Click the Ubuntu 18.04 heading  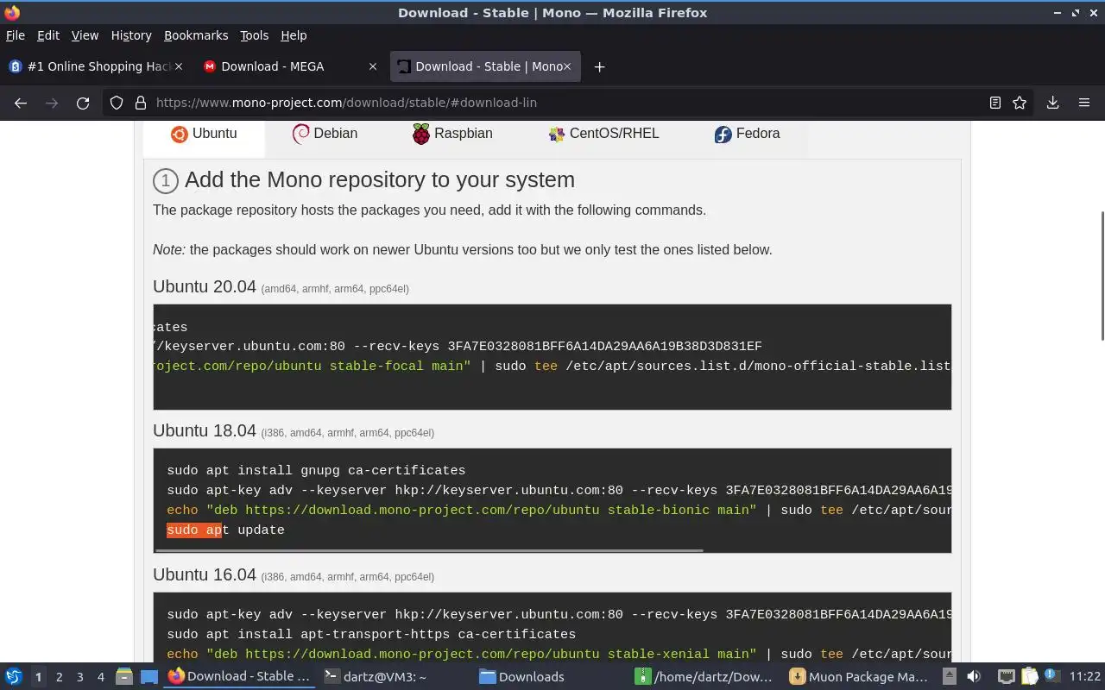tap(205, 430)
